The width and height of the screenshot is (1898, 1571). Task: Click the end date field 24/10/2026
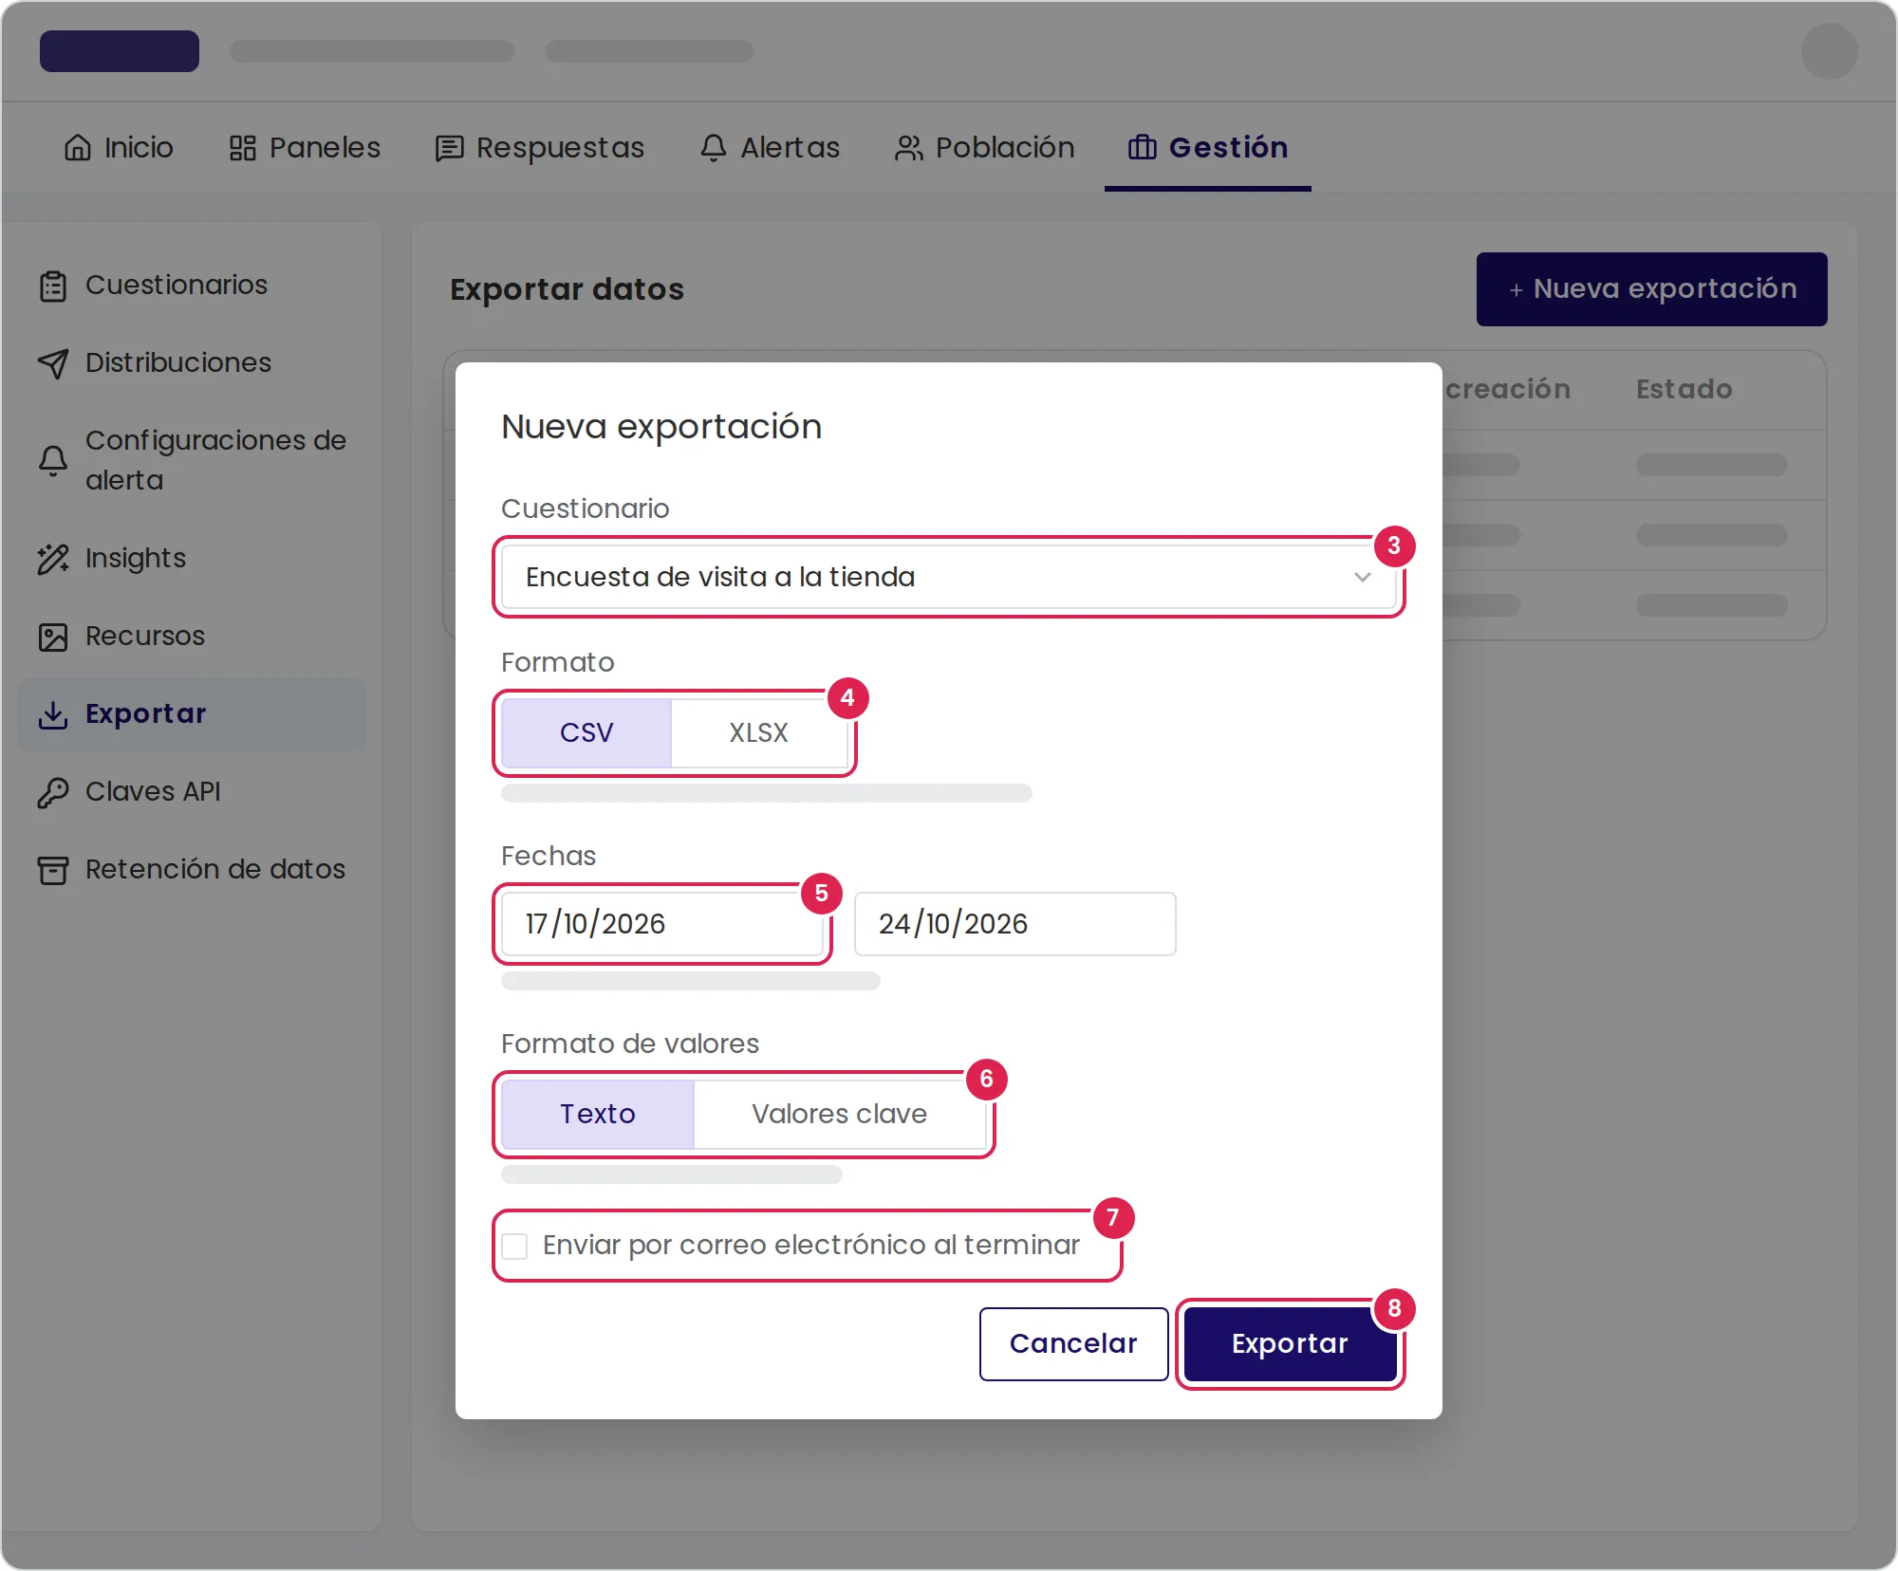click(x=1014, y=924)
